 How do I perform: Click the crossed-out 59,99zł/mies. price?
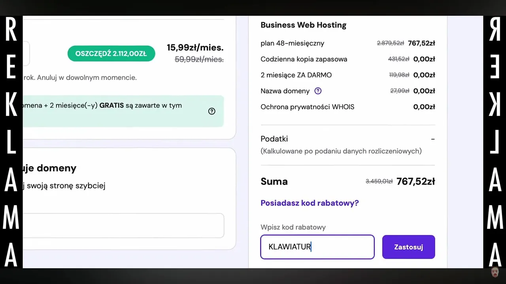point(199,60)
